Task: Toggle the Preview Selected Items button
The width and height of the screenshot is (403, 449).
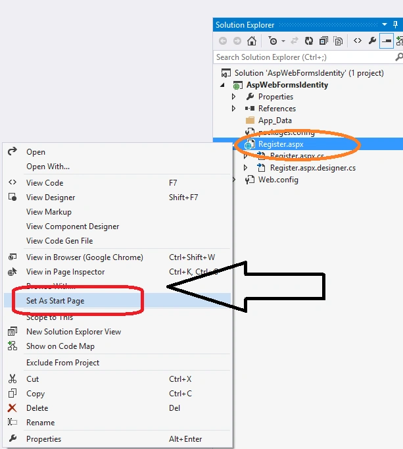Action: coord(387,41)
